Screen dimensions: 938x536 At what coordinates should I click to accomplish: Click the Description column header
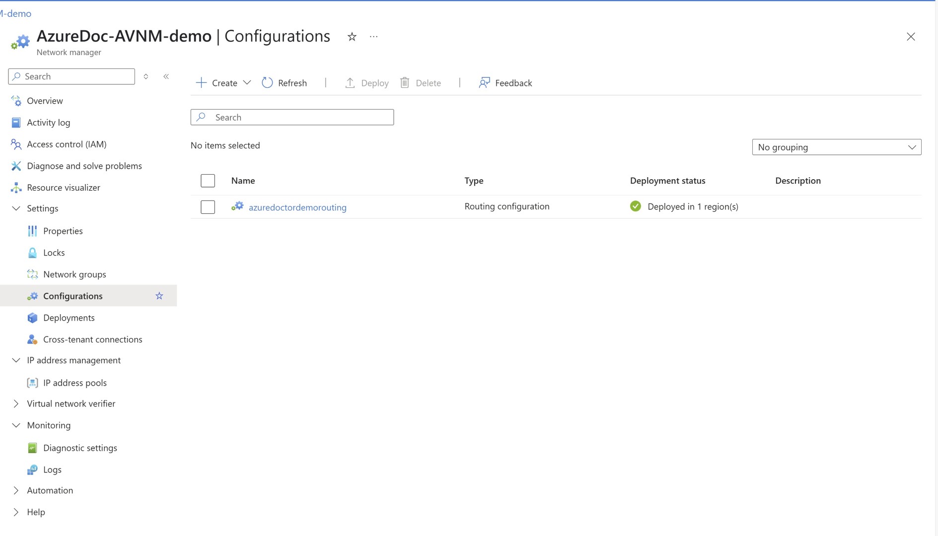click(798, 181)
